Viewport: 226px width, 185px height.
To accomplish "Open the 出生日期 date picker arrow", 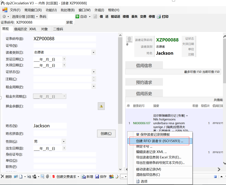I will [64, 148].
